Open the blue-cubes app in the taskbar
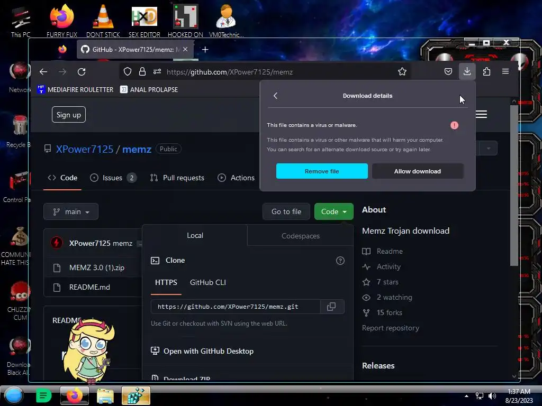The image size is (542, 406). [136, 395]
